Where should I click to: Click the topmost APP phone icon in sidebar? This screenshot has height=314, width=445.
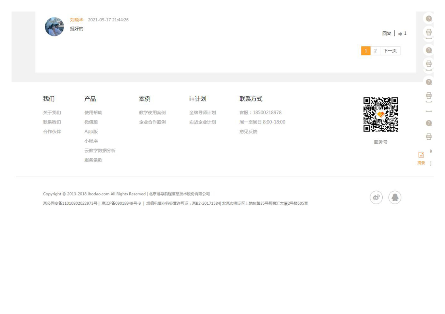click(429, 32)
